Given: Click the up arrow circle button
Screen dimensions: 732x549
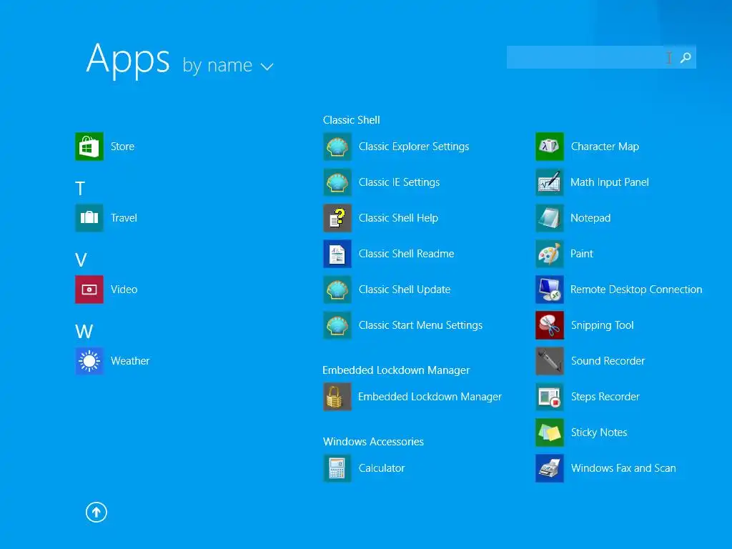Looking at the screenshot, I should click(97, 512).
